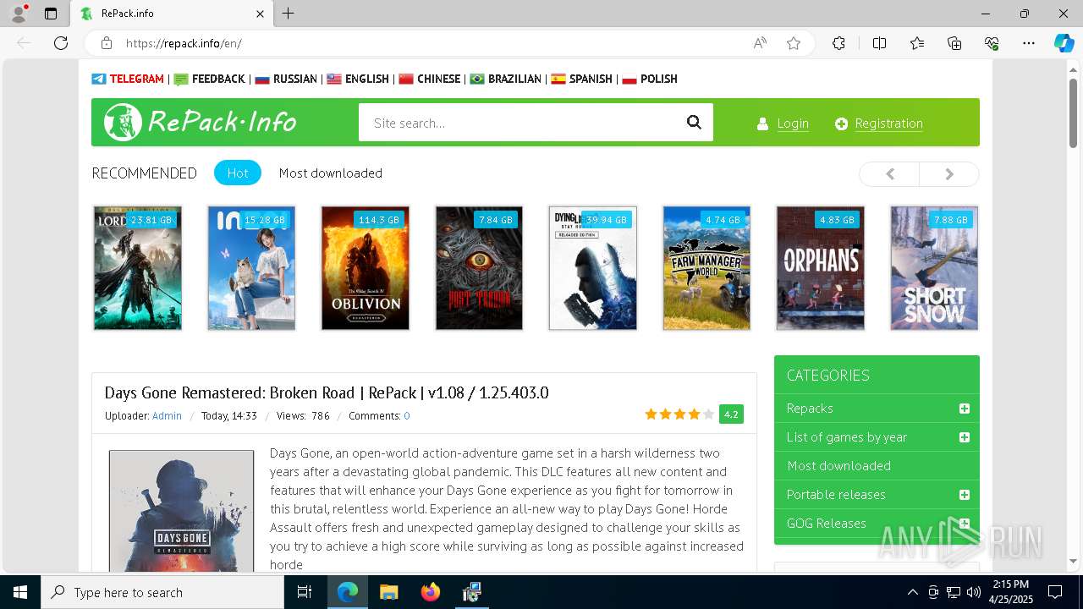Open the taskbar Task View
Screen dimensions: 1083x609
305,592
